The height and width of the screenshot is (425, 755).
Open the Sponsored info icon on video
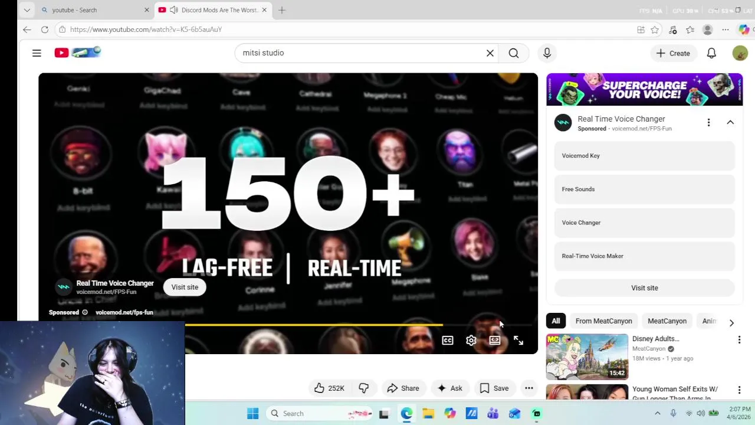pos(85,312)
